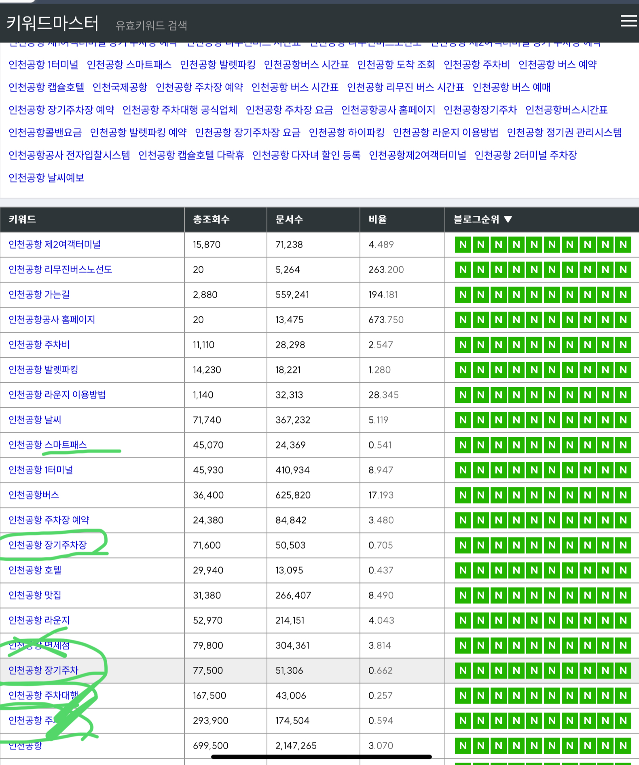Open 인천공항 제2여객터미널 keyword in table

pyautogui.click(x=55, y=244)
